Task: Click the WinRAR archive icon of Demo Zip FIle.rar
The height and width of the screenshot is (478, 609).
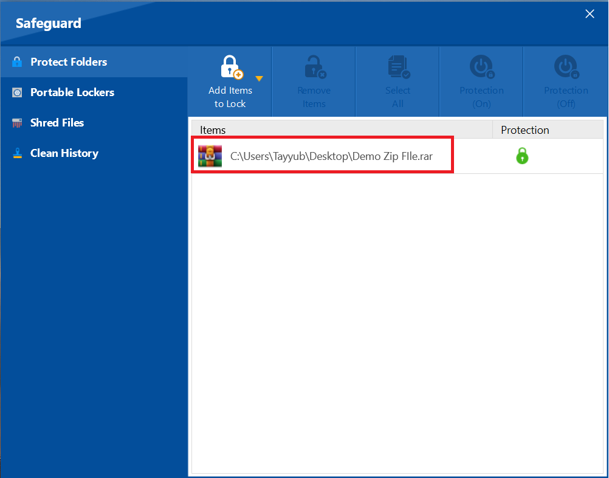Action: [210, 156]
